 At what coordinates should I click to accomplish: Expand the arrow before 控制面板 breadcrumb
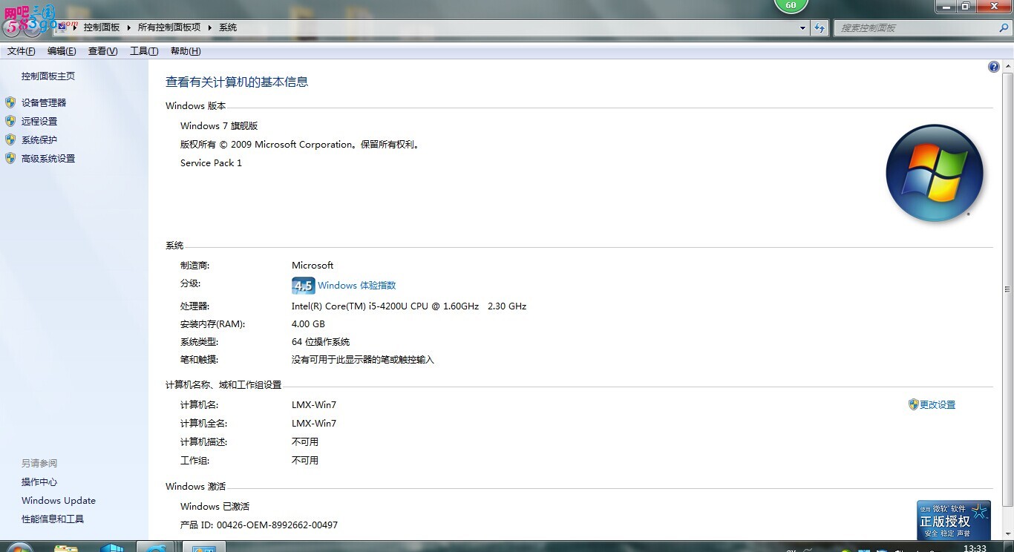tap(76, 27)
